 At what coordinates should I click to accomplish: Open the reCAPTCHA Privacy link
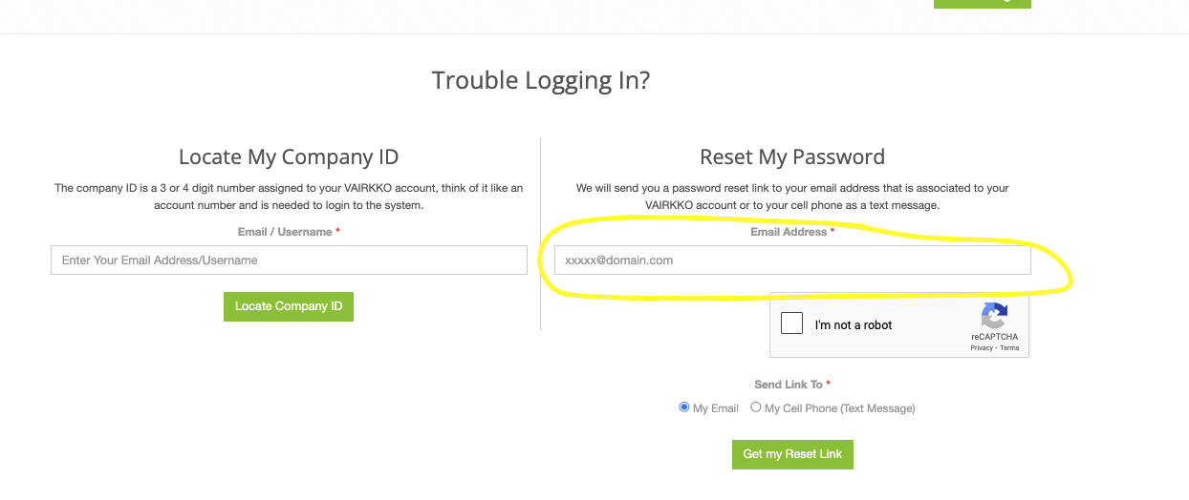click(982, 348)
